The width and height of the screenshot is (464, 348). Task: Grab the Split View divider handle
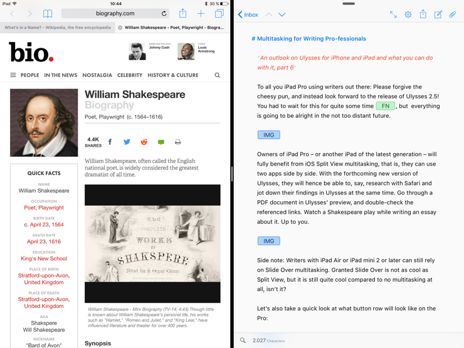(232, 174)
